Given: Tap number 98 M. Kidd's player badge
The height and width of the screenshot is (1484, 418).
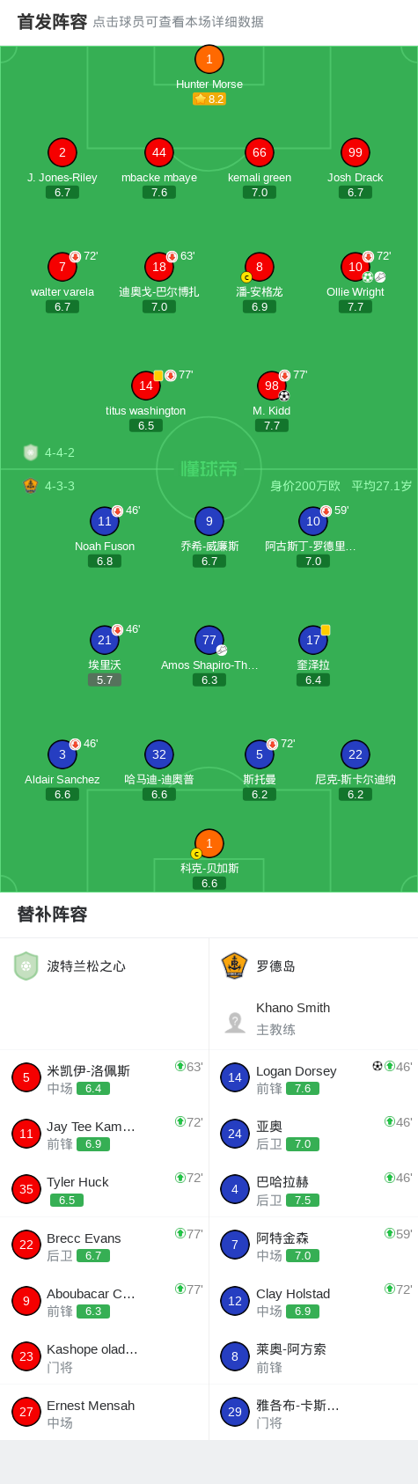Looking at the screenshot, I should click(272, 386).
